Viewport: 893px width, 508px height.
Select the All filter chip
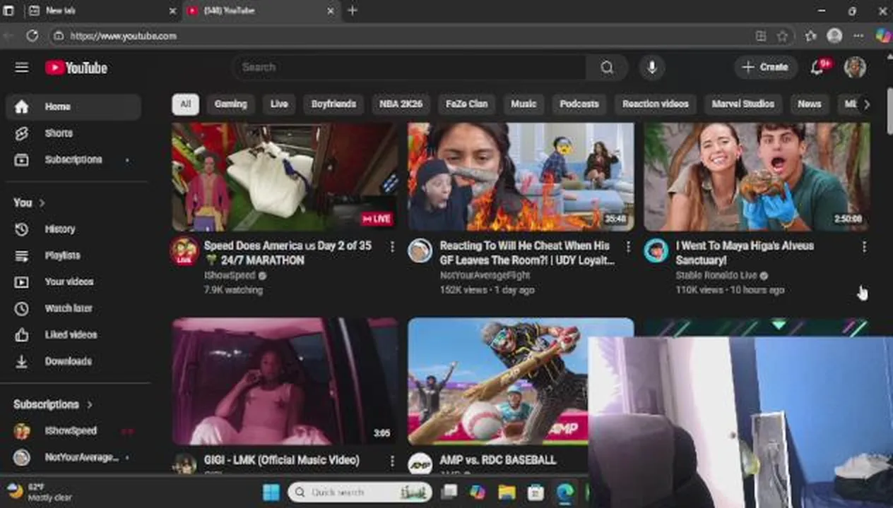click(185, 104)
